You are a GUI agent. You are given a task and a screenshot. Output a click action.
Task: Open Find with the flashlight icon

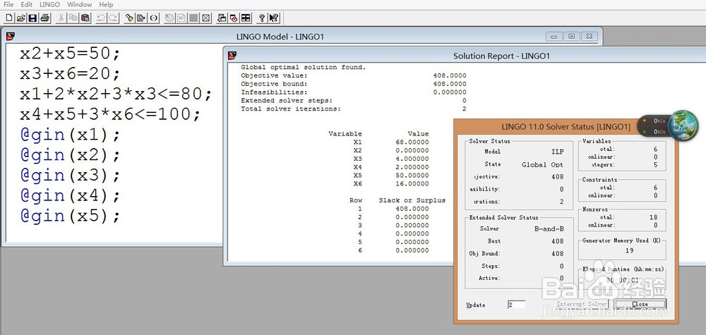(129, 18)
